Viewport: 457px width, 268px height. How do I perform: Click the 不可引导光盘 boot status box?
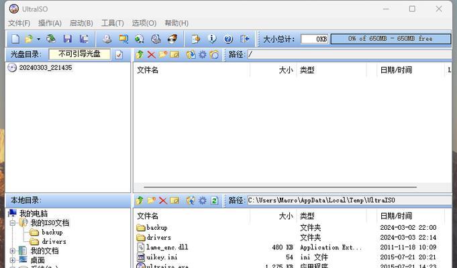pos(80,54)
